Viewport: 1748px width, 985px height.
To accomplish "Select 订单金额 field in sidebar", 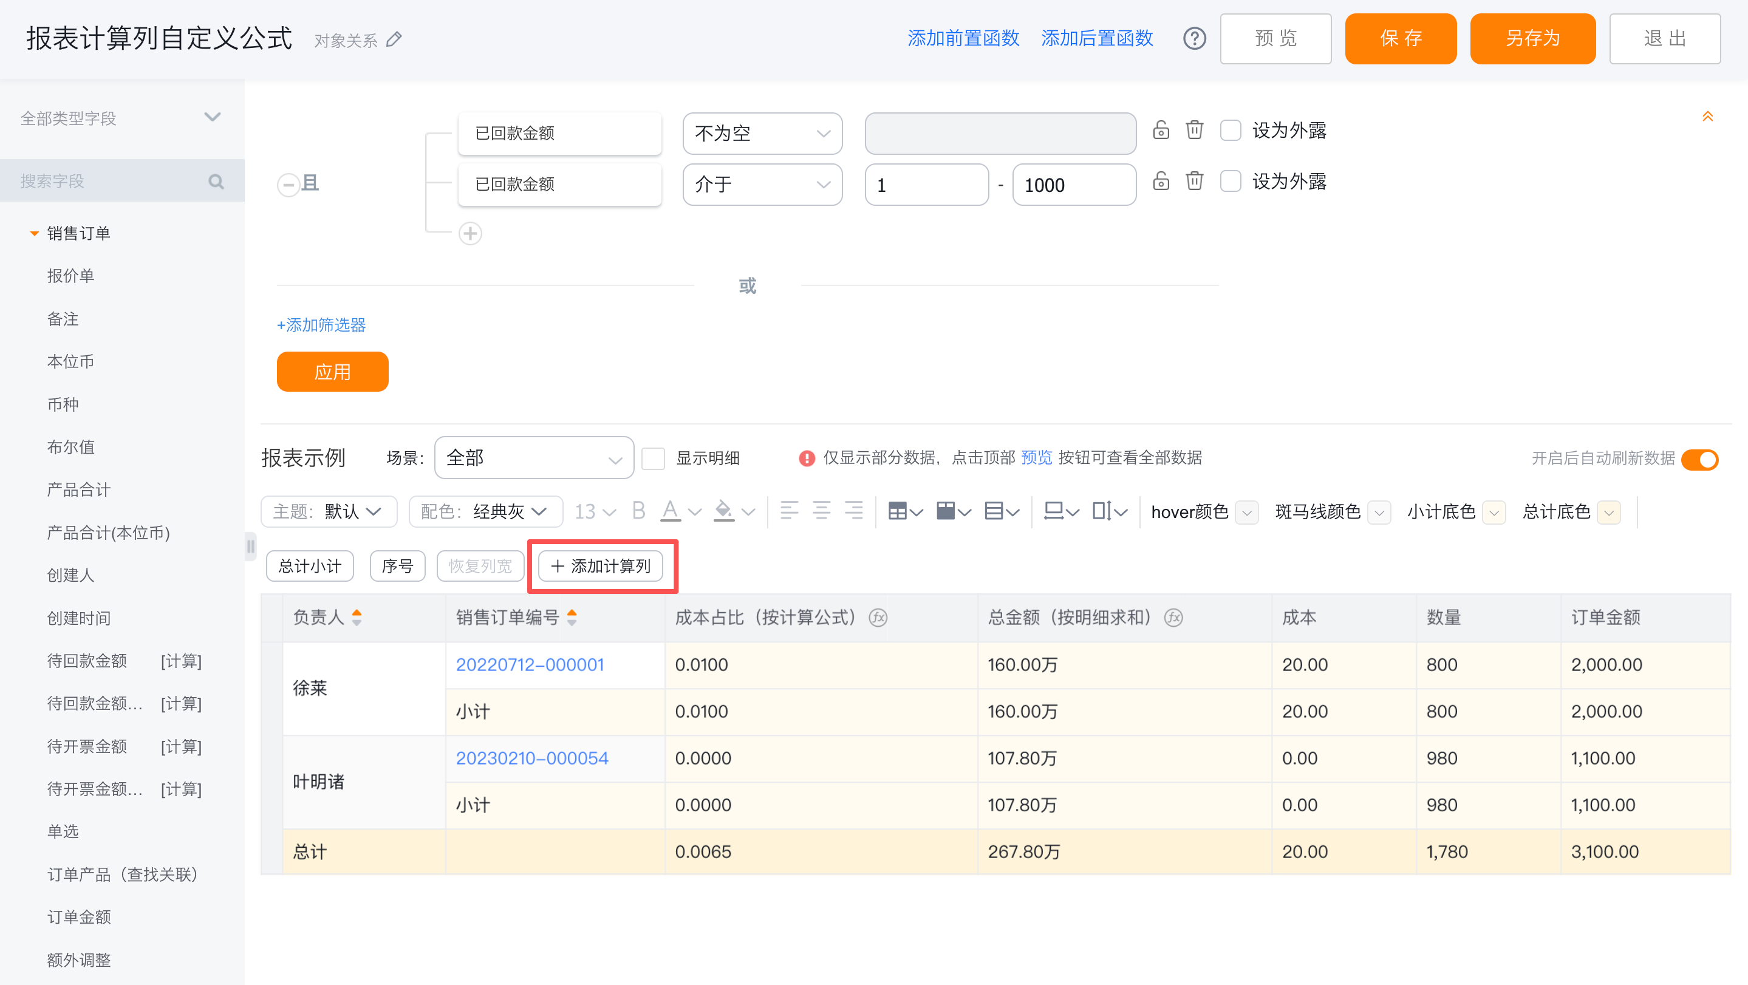I will point(79,917).
